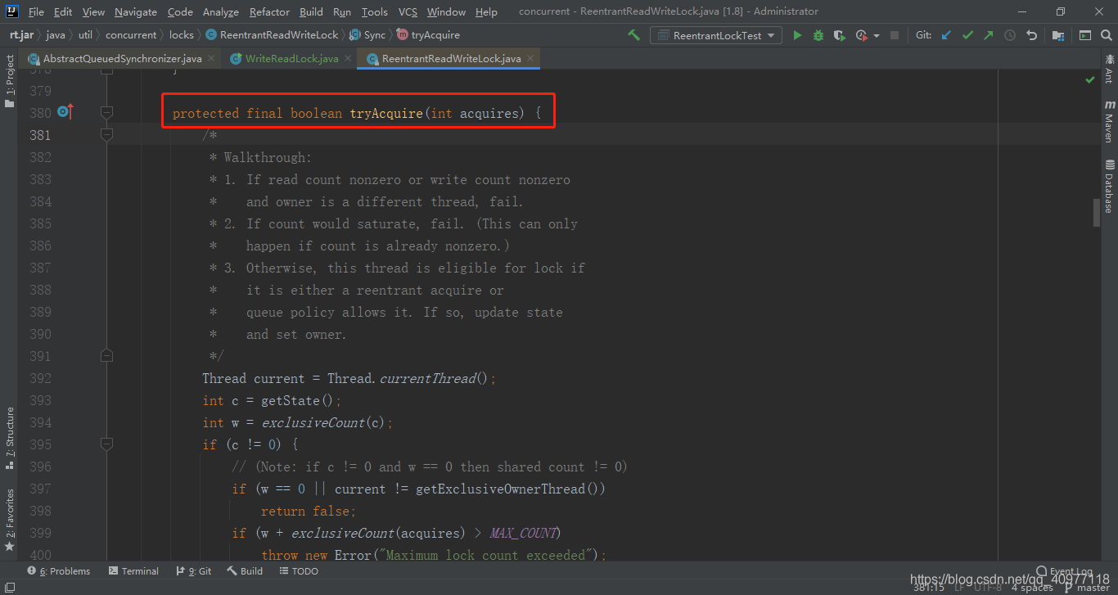This screenshot has width=1118, height=595.
Task: Push commits with green up-right arrow
Action: [x=988, y=35]
